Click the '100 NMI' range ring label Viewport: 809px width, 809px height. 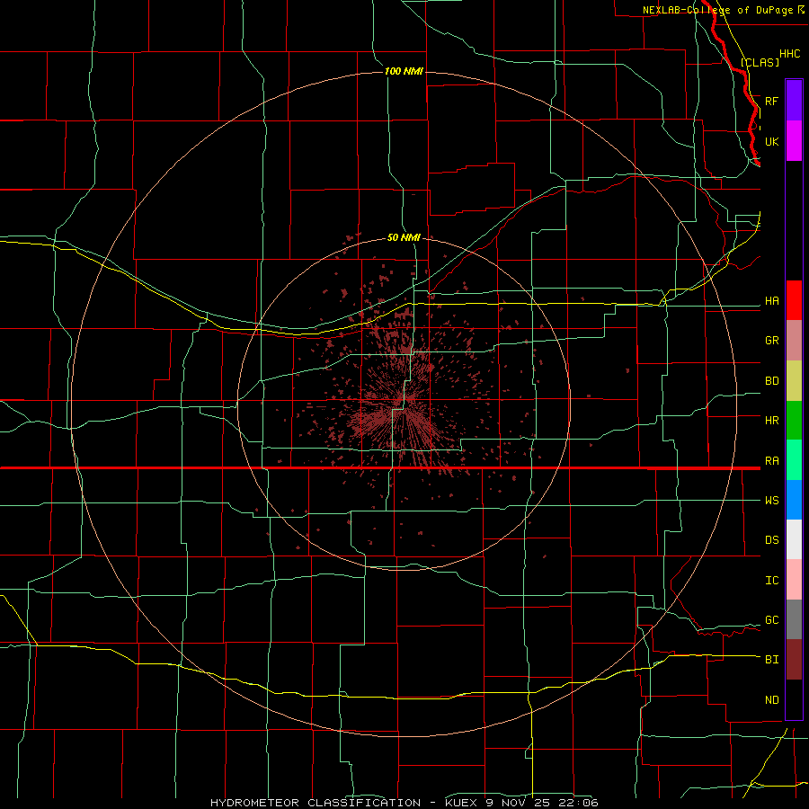coord(404,71)
